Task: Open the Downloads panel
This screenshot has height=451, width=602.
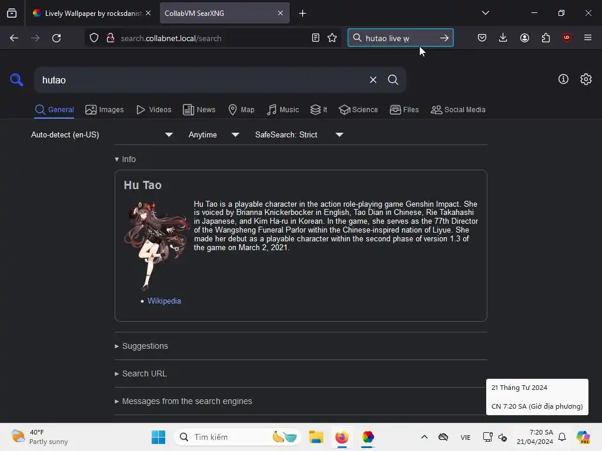Action: [503, 38]
